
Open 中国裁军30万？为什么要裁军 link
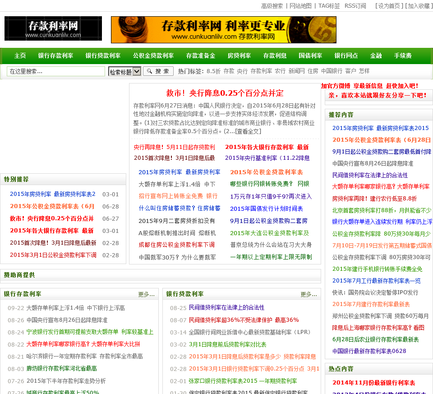point(177,257)
